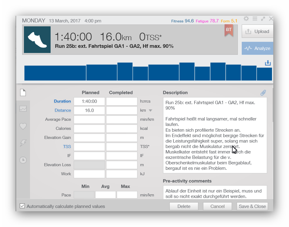
Task: Click the 16.0km distance header
Action: [x=116, y=37]
